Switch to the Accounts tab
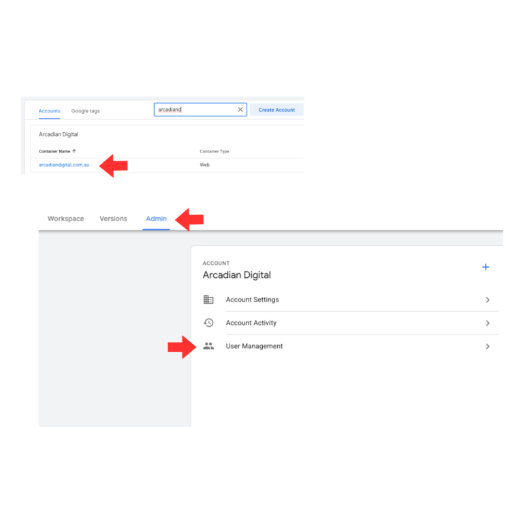The width and height of the screenshot is (523, 523). [x=49, y=111]
